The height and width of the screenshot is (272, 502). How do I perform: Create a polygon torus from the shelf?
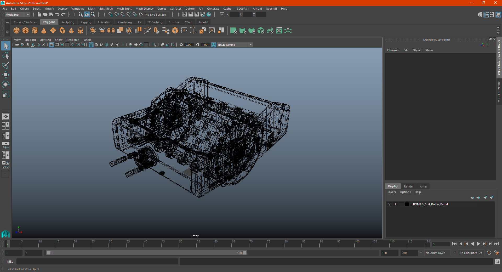point(62,31)
